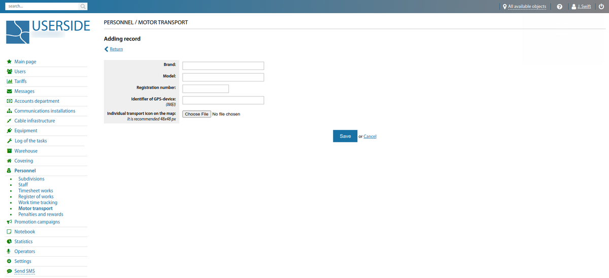Screen dimensions: 609x278
Task: Click the USERSIDE logo
Action: click(x=48, y=31)
